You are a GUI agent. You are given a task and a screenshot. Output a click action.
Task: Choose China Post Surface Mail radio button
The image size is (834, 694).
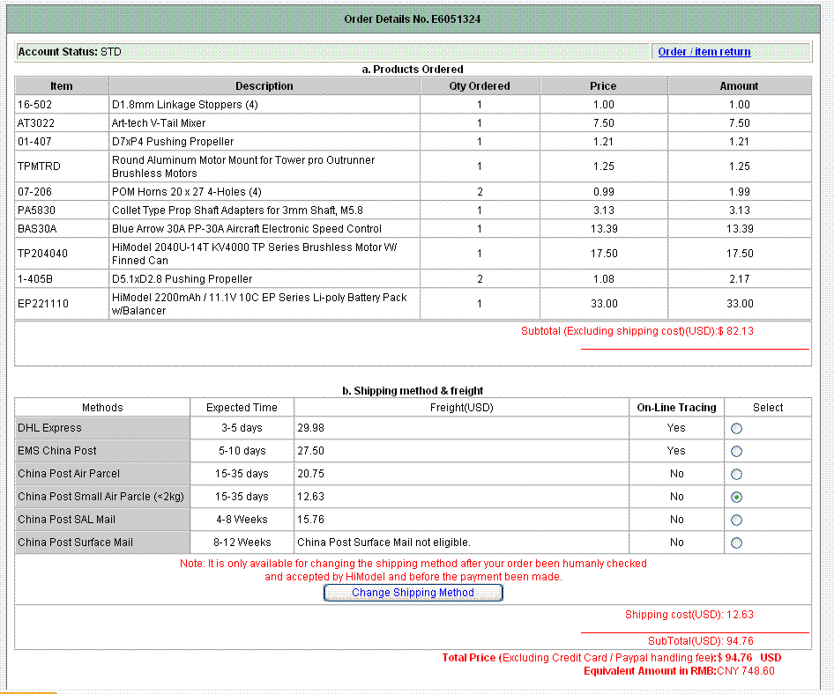point(736,543)
